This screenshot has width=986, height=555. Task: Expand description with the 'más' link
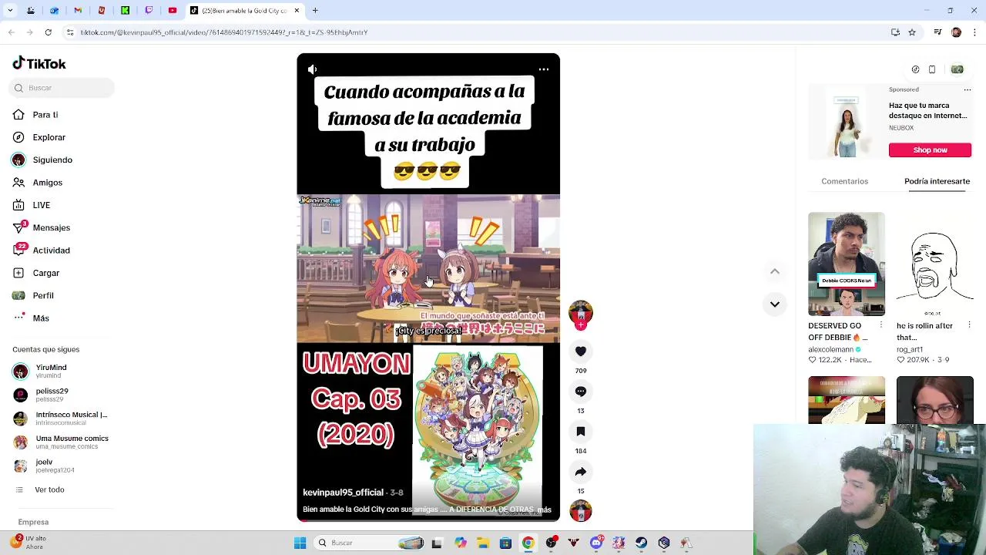pyautogui.click(x=544, y=510)
